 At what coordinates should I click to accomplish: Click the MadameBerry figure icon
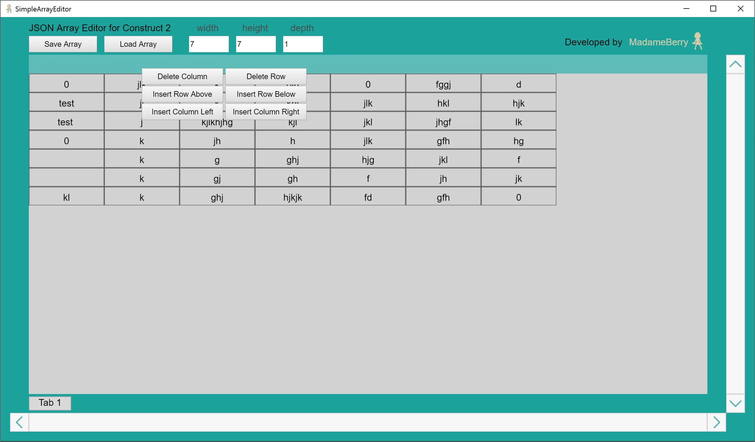(x=698, y=41)
